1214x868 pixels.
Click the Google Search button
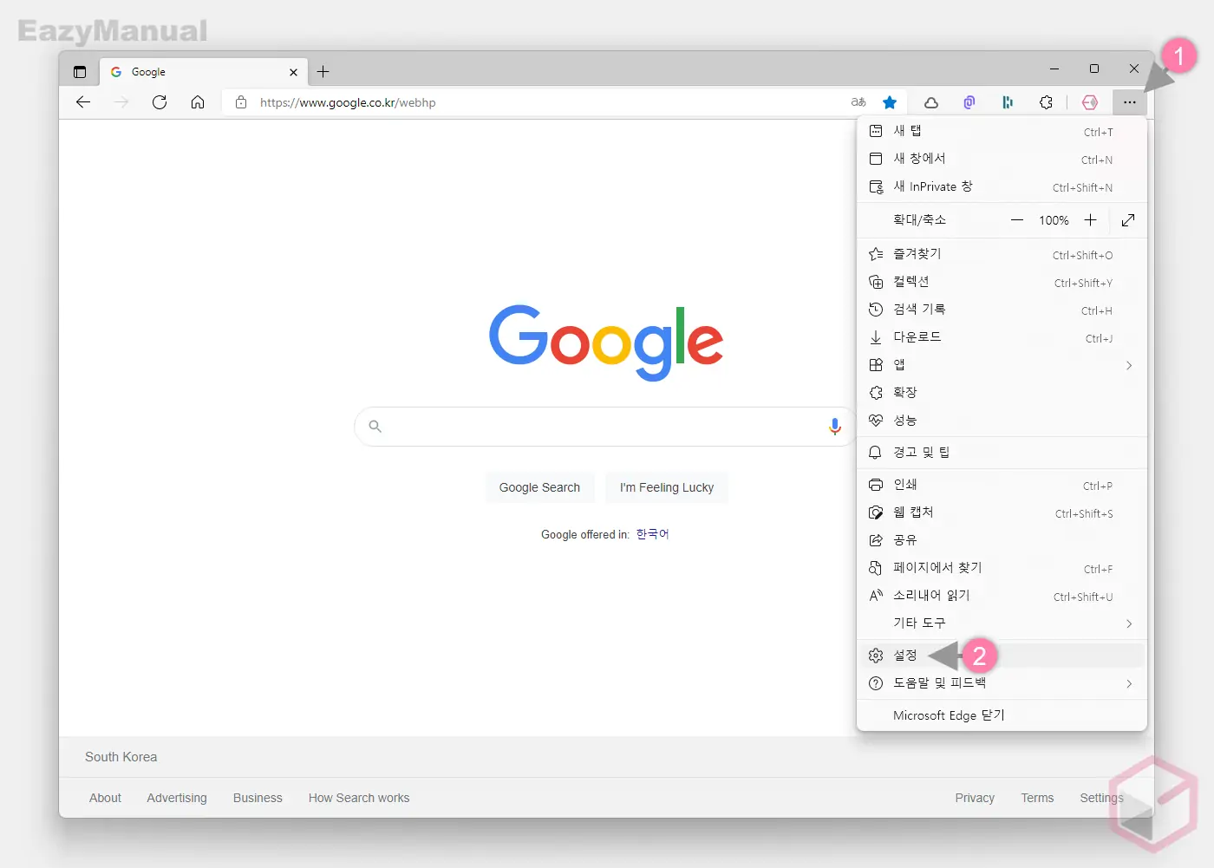[x=539, y=487]
